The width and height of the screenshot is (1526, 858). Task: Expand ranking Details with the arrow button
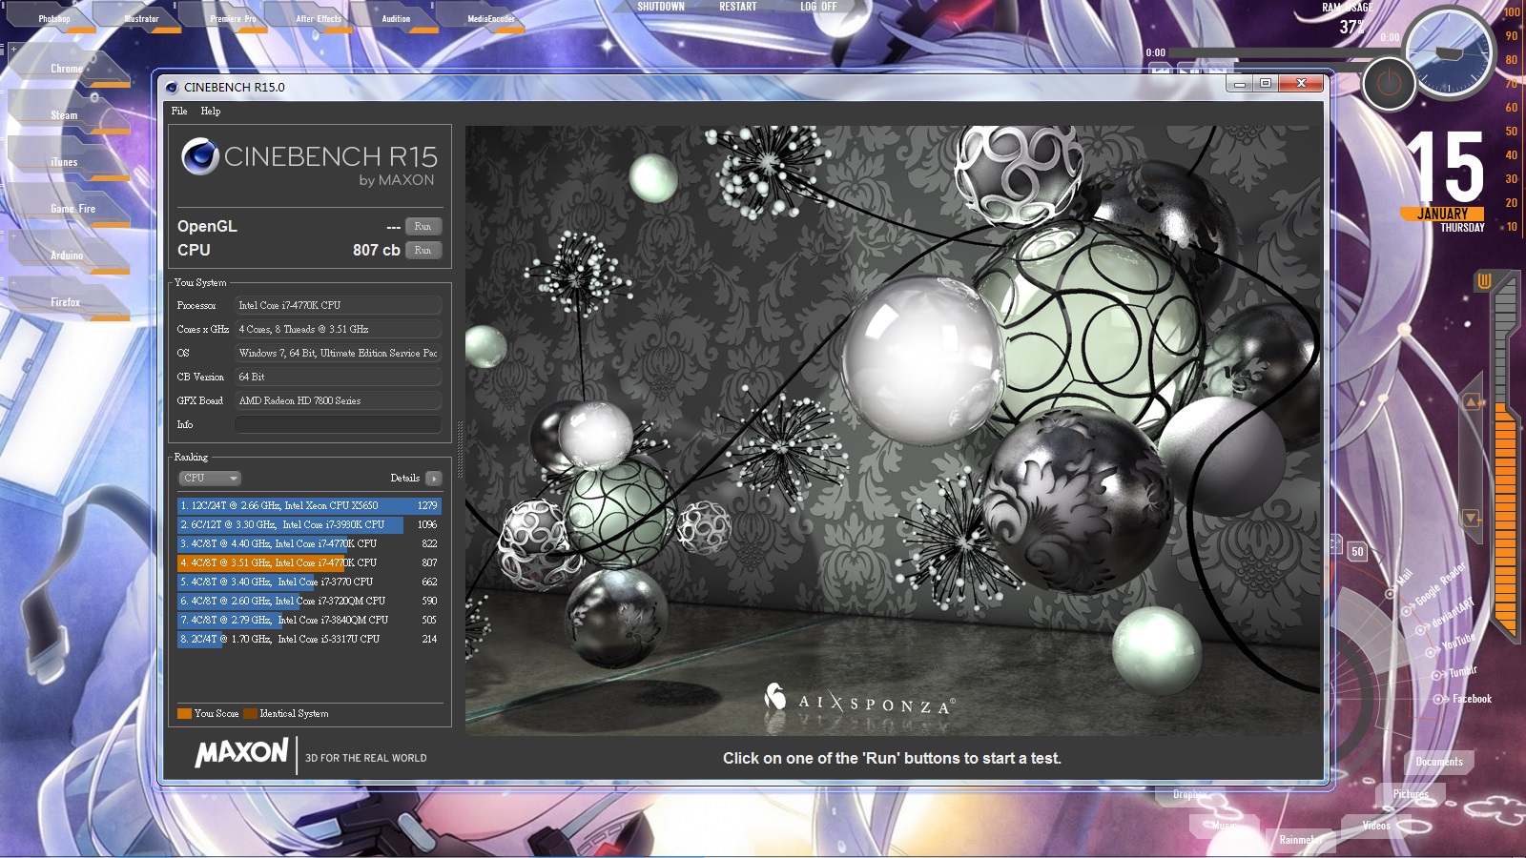pos(433,479)
